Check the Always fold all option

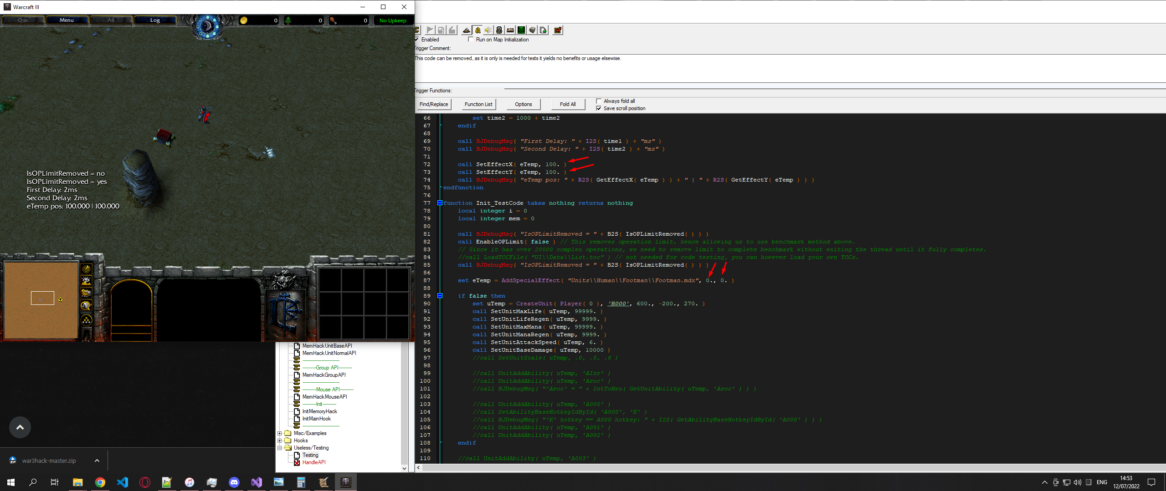599,101
